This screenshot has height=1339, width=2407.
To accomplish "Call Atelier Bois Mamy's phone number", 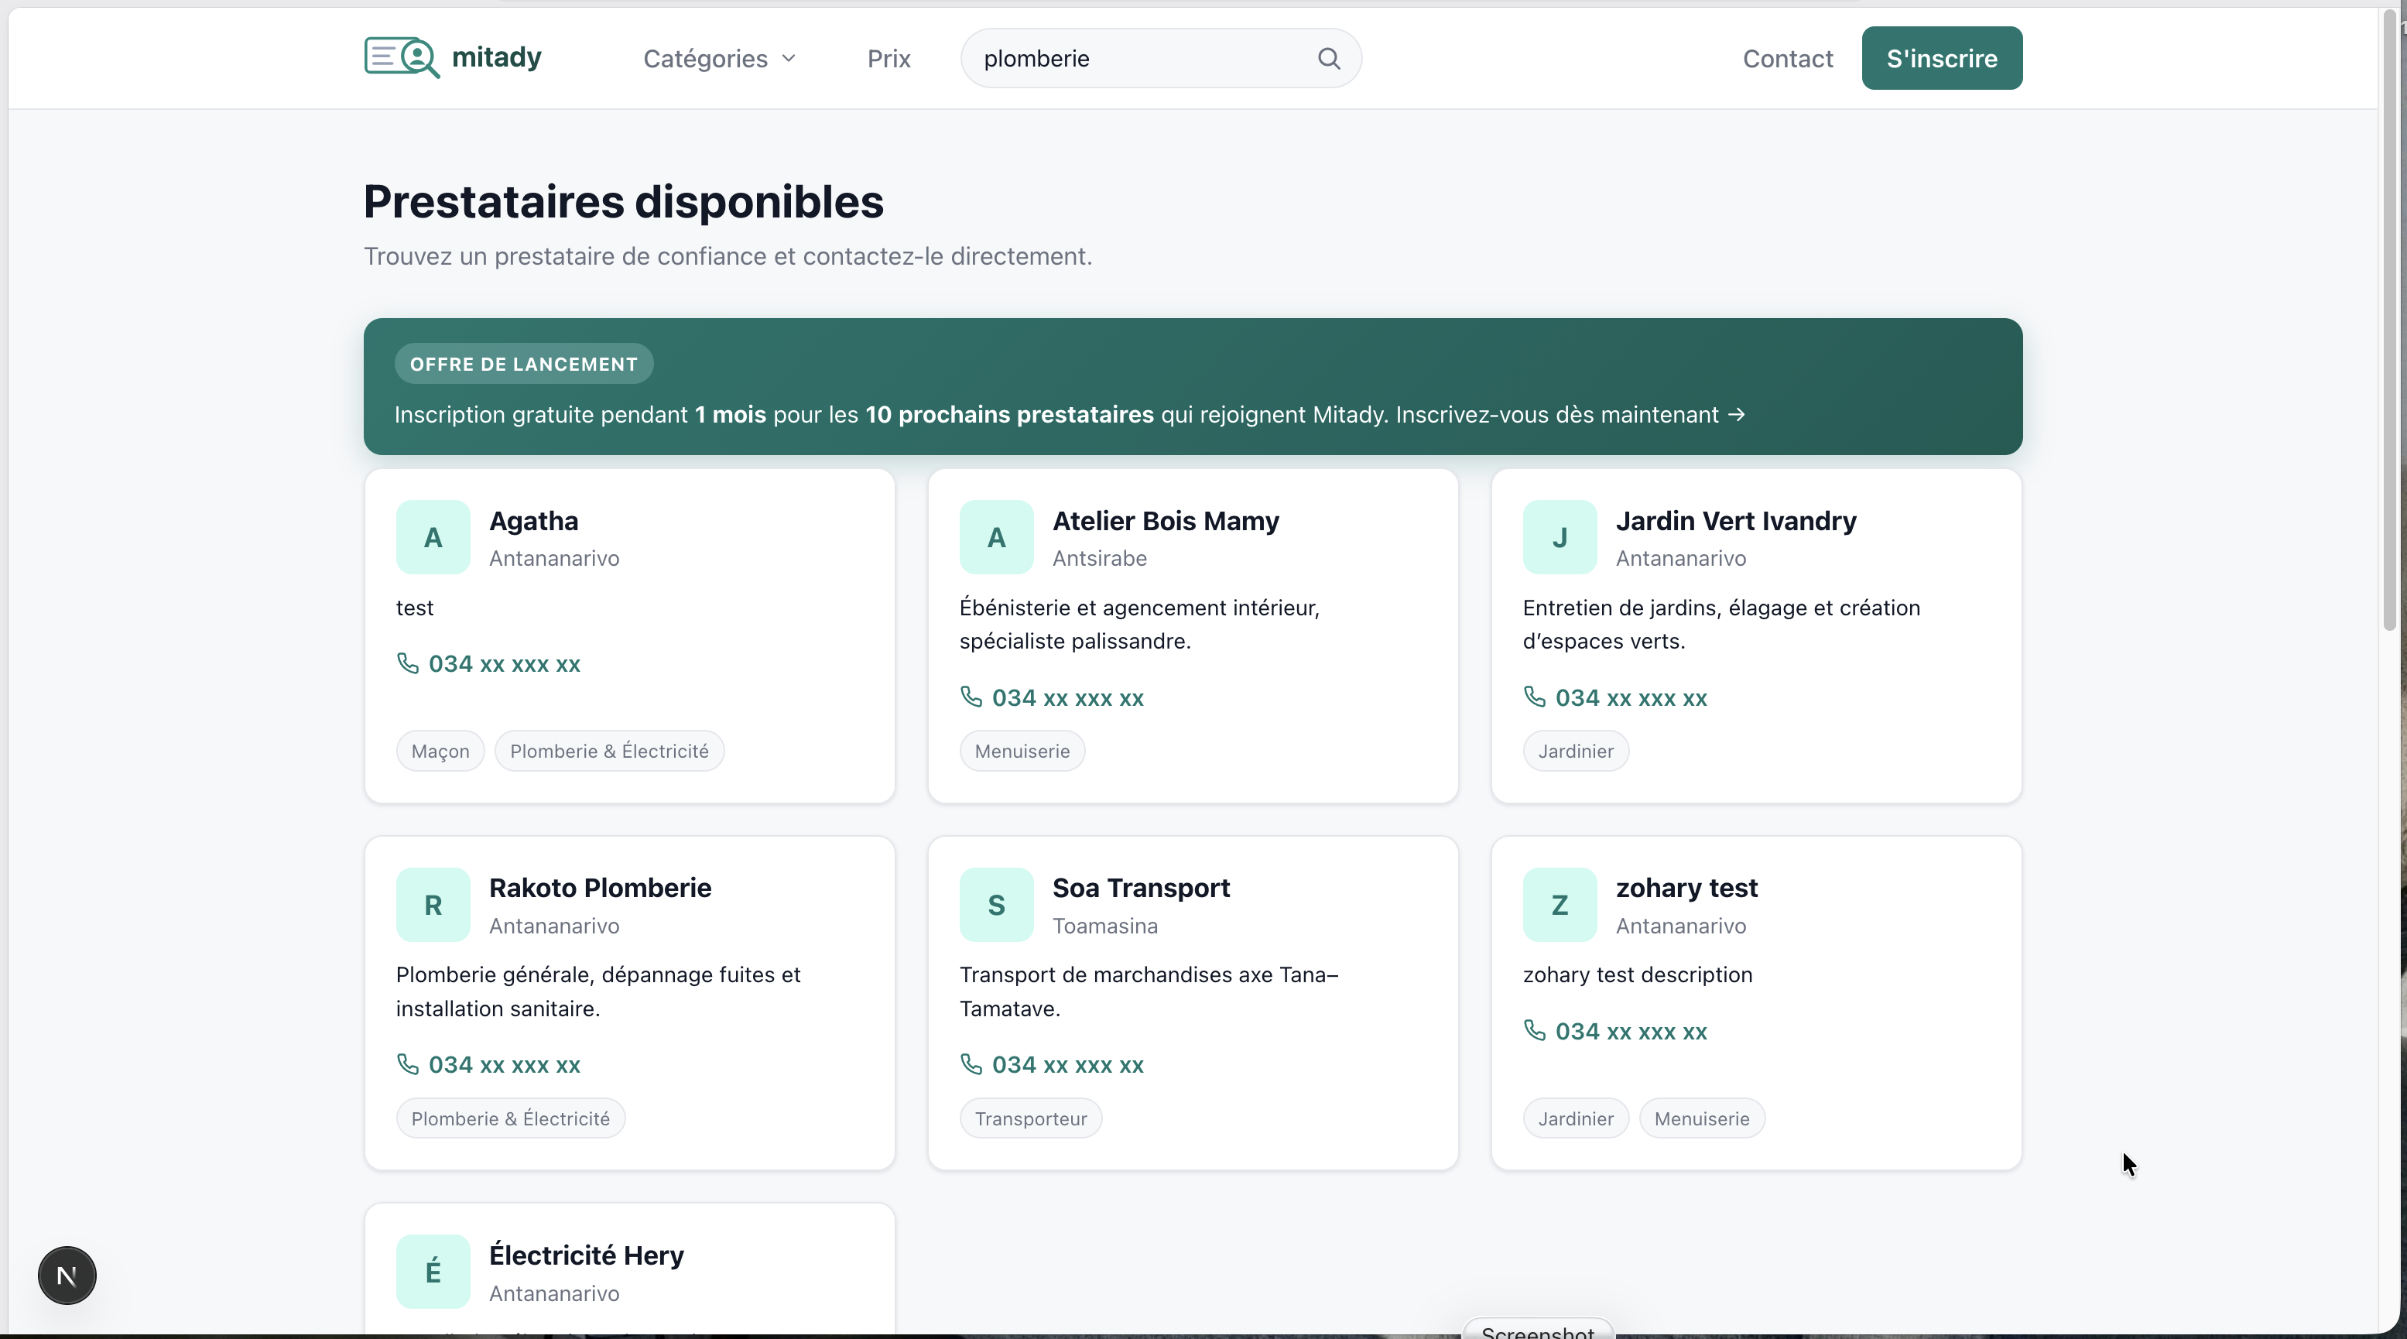I will [x=1067, y=698].
